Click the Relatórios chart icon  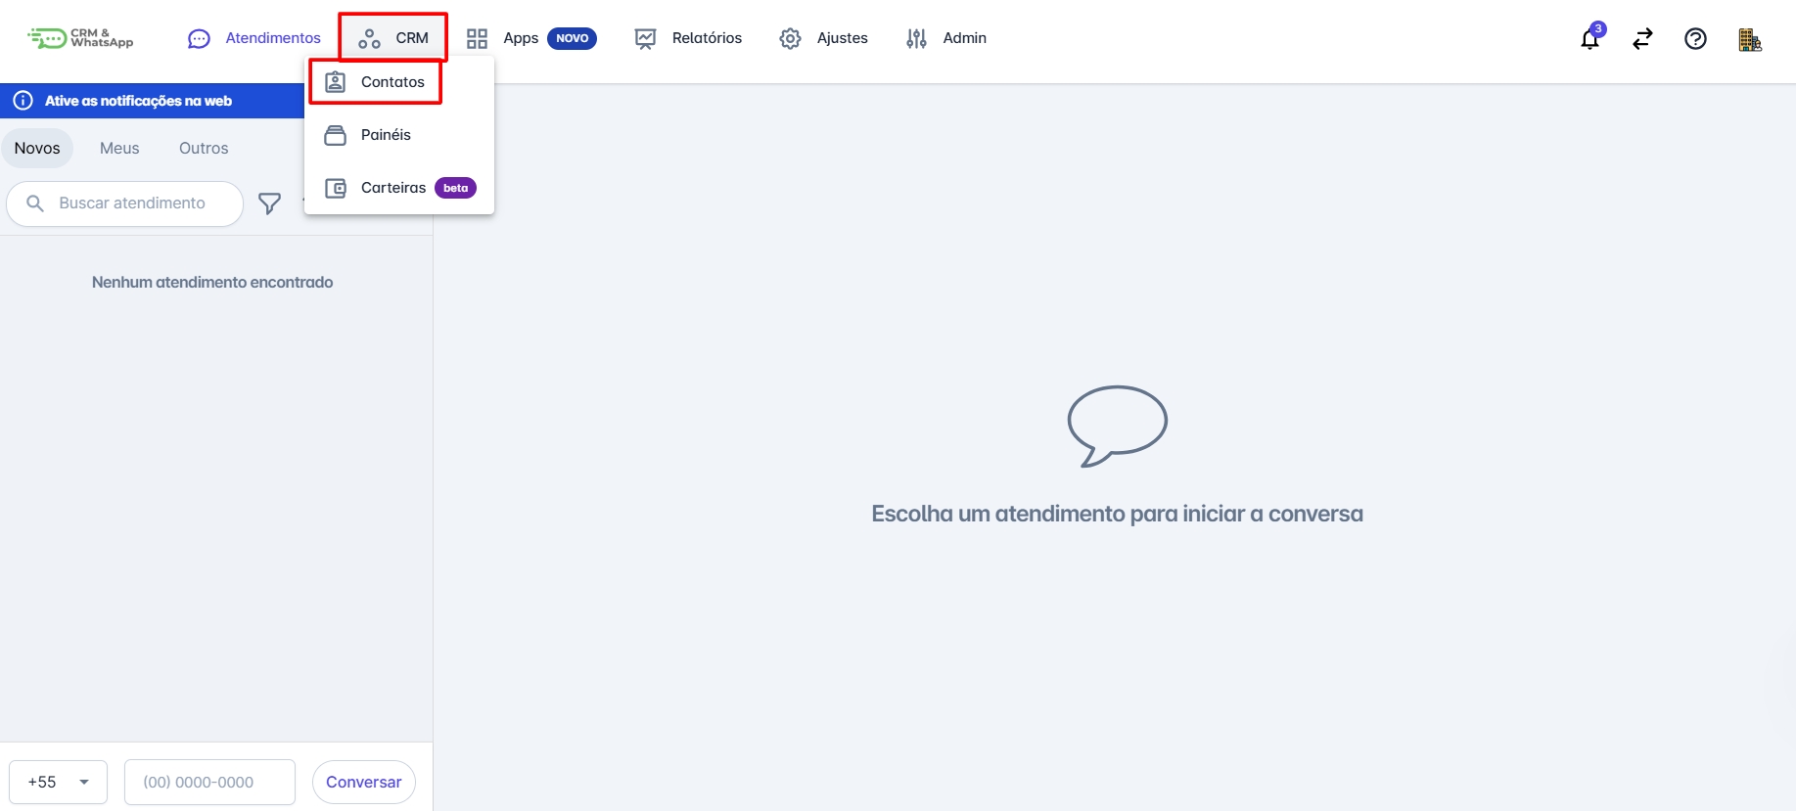click(x=645, y=38)
